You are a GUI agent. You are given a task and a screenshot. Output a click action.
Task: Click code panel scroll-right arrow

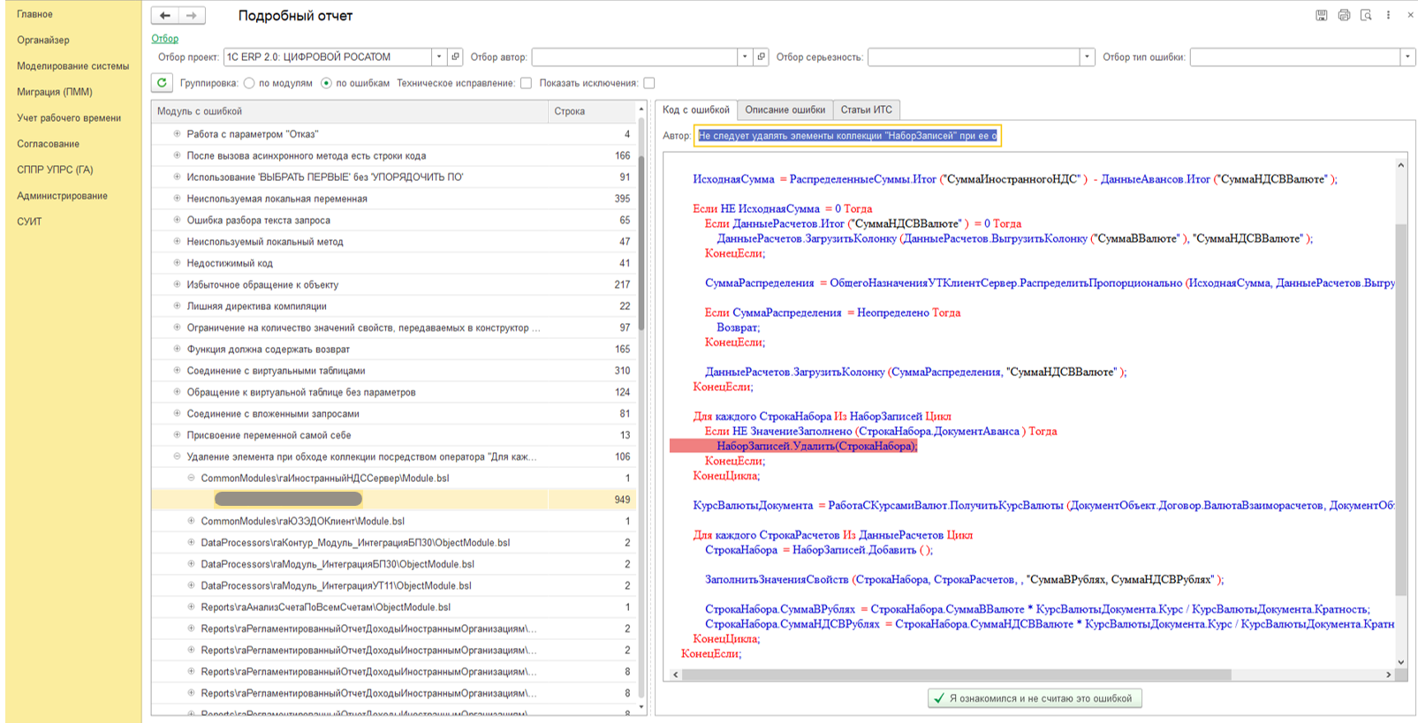[x=1388, y=674]
